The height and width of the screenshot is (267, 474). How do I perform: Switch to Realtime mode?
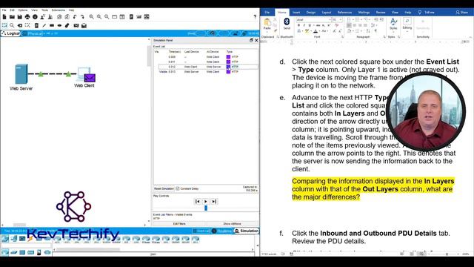222,231
